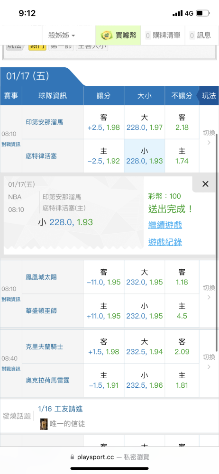Select the 熱門 play-type tag

37,46
